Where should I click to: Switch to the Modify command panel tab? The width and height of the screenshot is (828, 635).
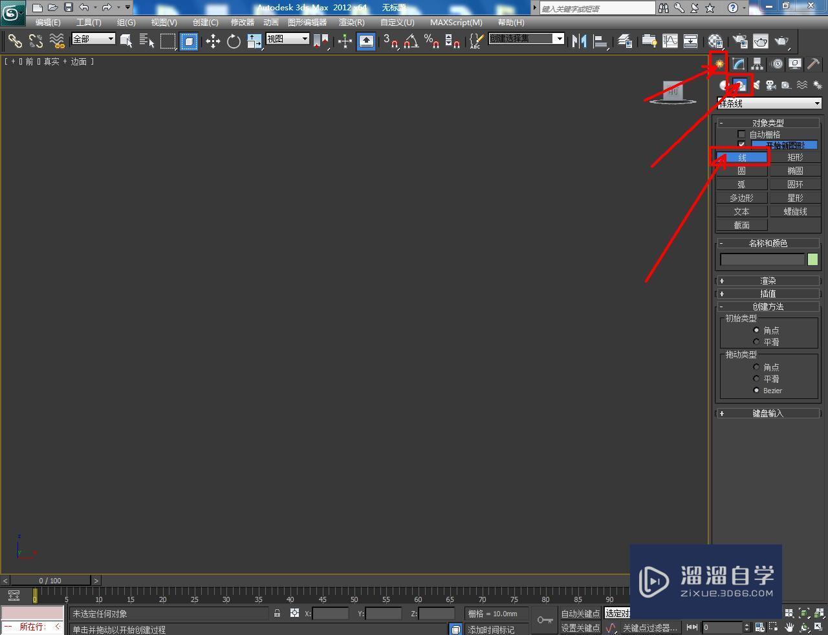tap(738, 63)
